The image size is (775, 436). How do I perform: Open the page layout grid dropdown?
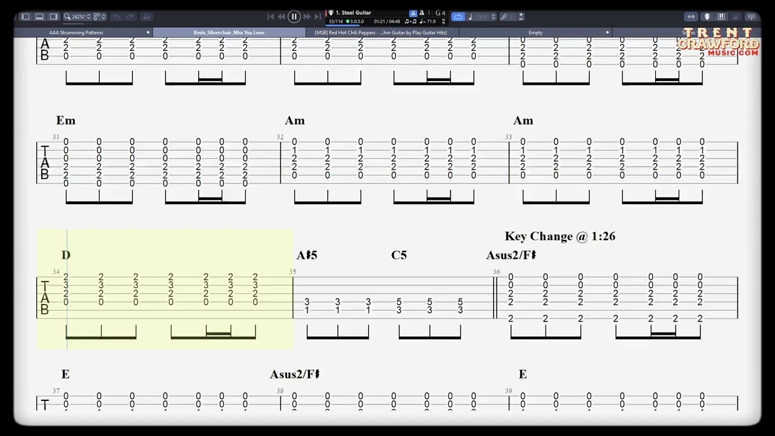click(x=99, y=16)
